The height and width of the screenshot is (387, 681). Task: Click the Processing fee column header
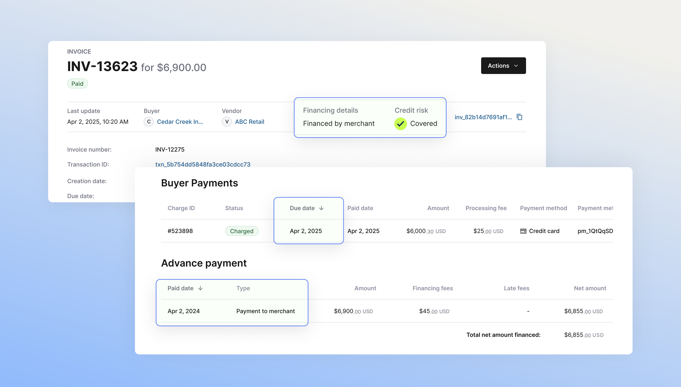coord(486,208)
